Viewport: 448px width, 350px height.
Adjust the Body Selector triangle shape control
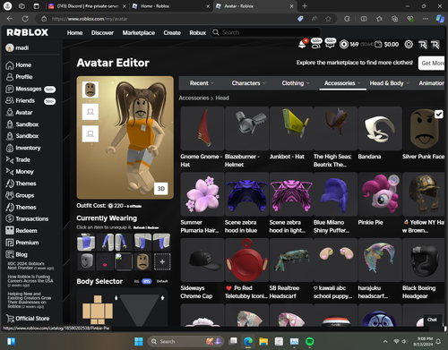tap(139, 311)
